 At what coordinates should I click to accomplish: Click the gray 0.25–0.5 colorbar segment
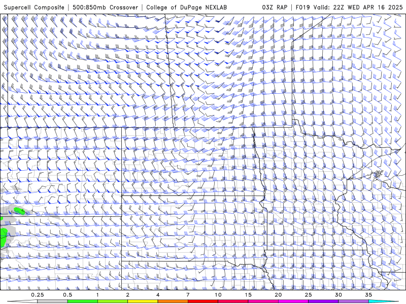[x=52, y=301]
